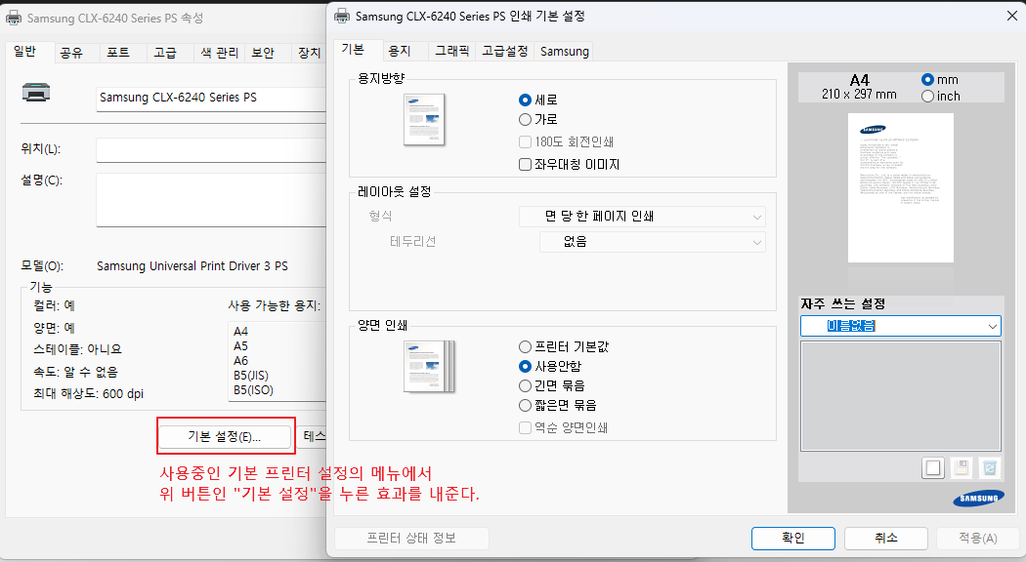Open the 색 관리 tab in the properties window
This screenshot has height=562, width=1026.
point(219,53)
